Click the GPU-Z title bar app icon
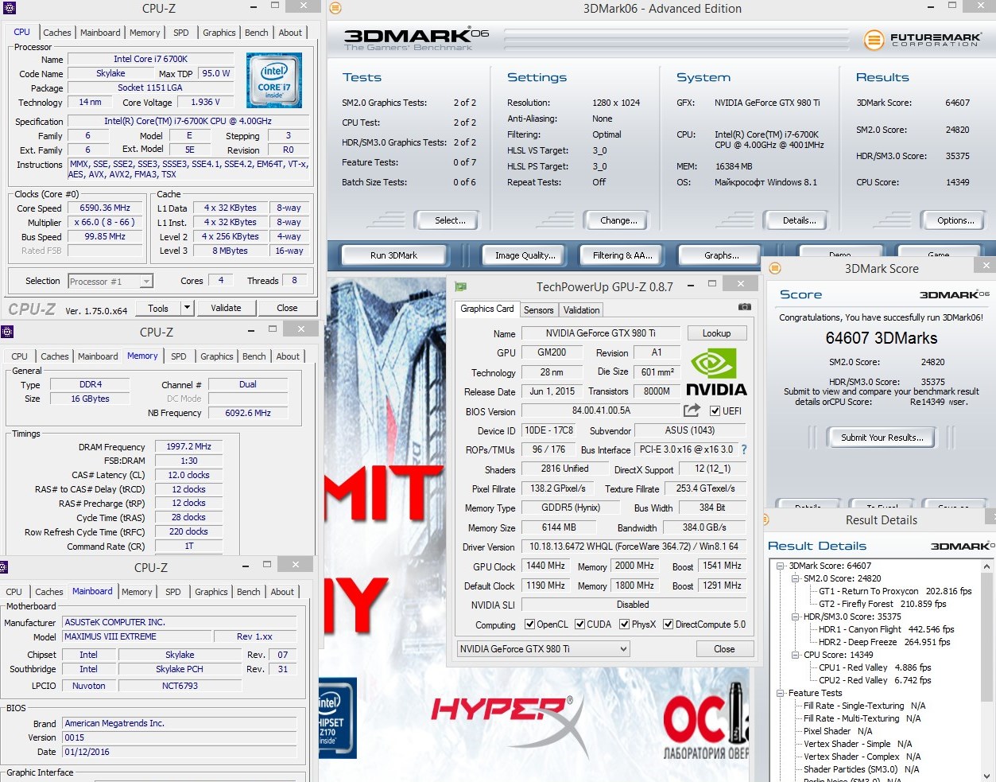996x782 pixels. click(x=460, y=286)
